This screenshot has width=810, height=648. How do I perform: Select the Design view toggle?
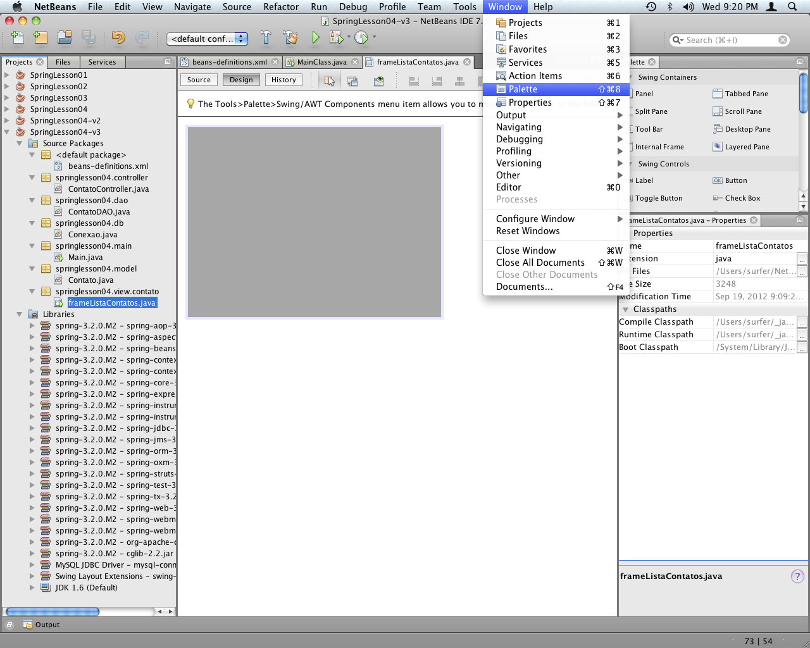[241, 80]
